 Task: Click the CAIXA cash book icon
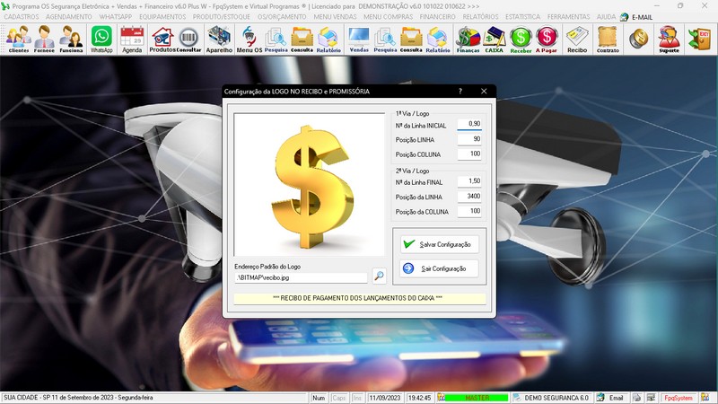(494, 39)
